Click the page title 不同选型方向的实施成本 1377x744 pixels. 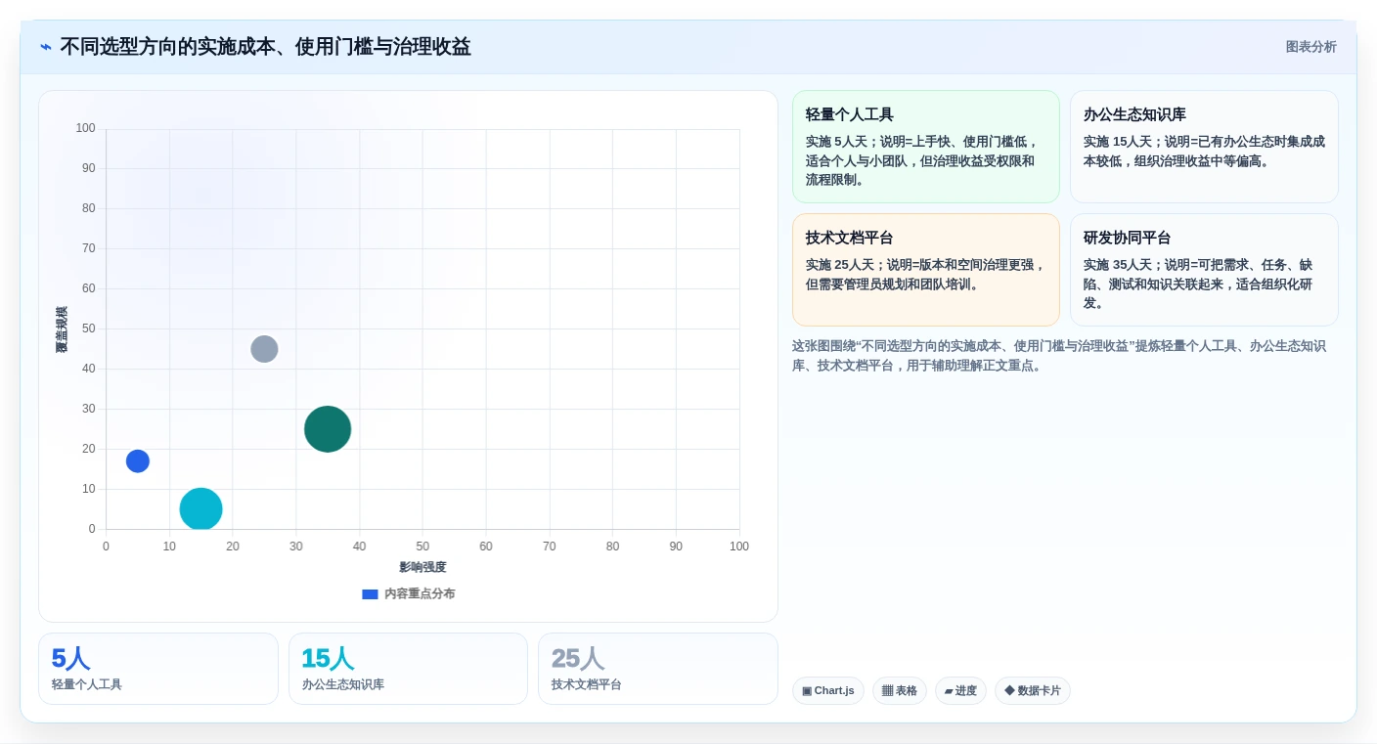click(x=266, y=47)
